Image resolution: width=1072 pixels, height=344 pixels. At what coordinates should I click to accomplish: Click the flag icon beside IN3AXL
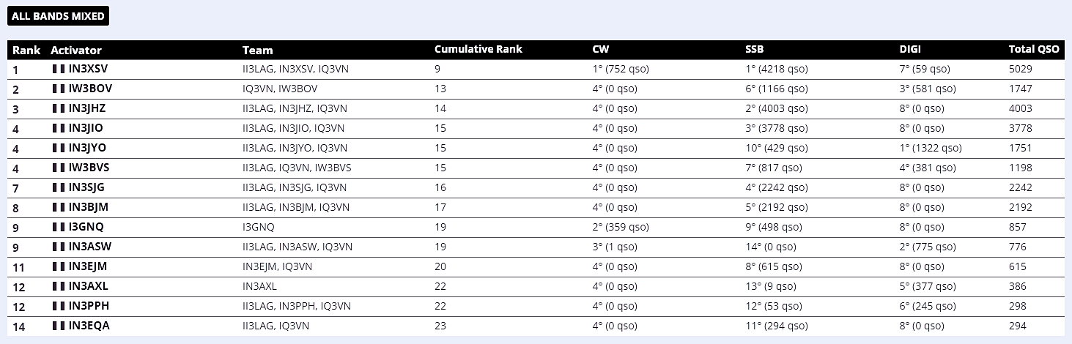(x=59, y=286)
